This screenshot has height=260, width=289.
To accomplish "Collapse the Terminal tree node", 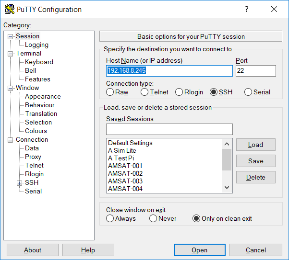I will click(x=11, y=54).
